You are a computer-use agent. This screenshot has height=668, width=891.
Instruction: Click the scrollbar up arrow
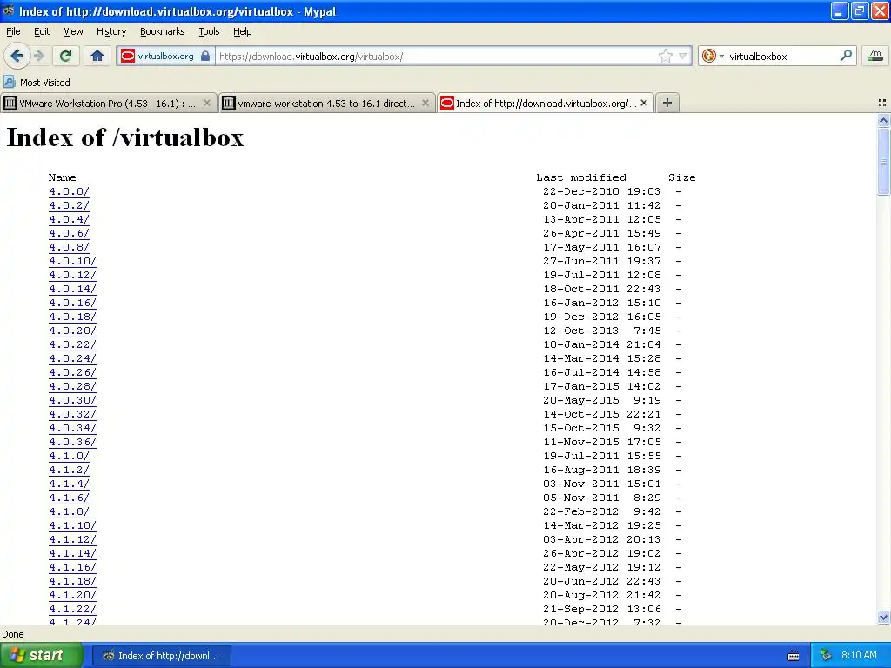pyautogui.click(x=883, y=120)
